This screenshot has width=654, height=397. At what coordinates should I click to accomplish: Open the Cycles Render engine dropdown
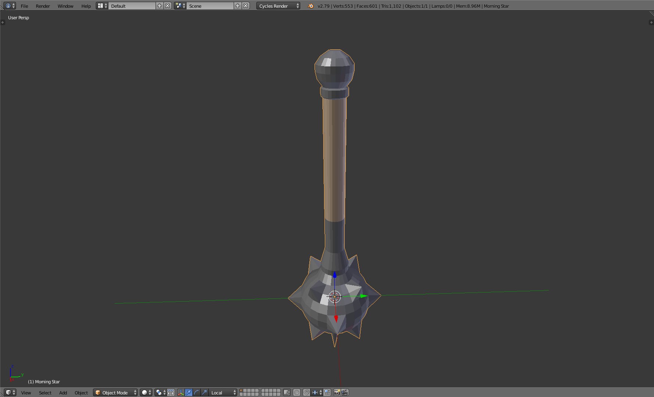[x=278, y=6]
